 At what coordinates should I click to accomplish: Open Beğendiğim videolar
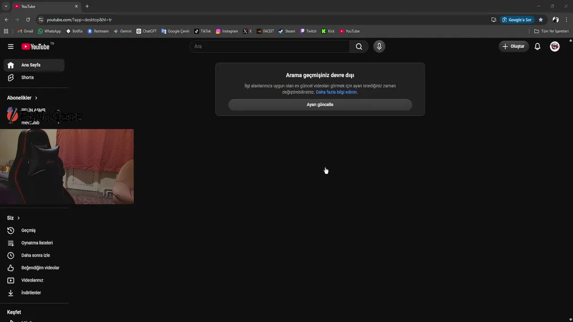tap(34, 268)
